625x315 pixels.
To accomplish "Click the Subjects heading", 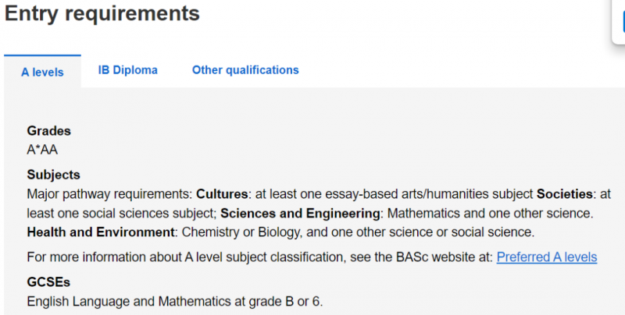I will [53, 175].
